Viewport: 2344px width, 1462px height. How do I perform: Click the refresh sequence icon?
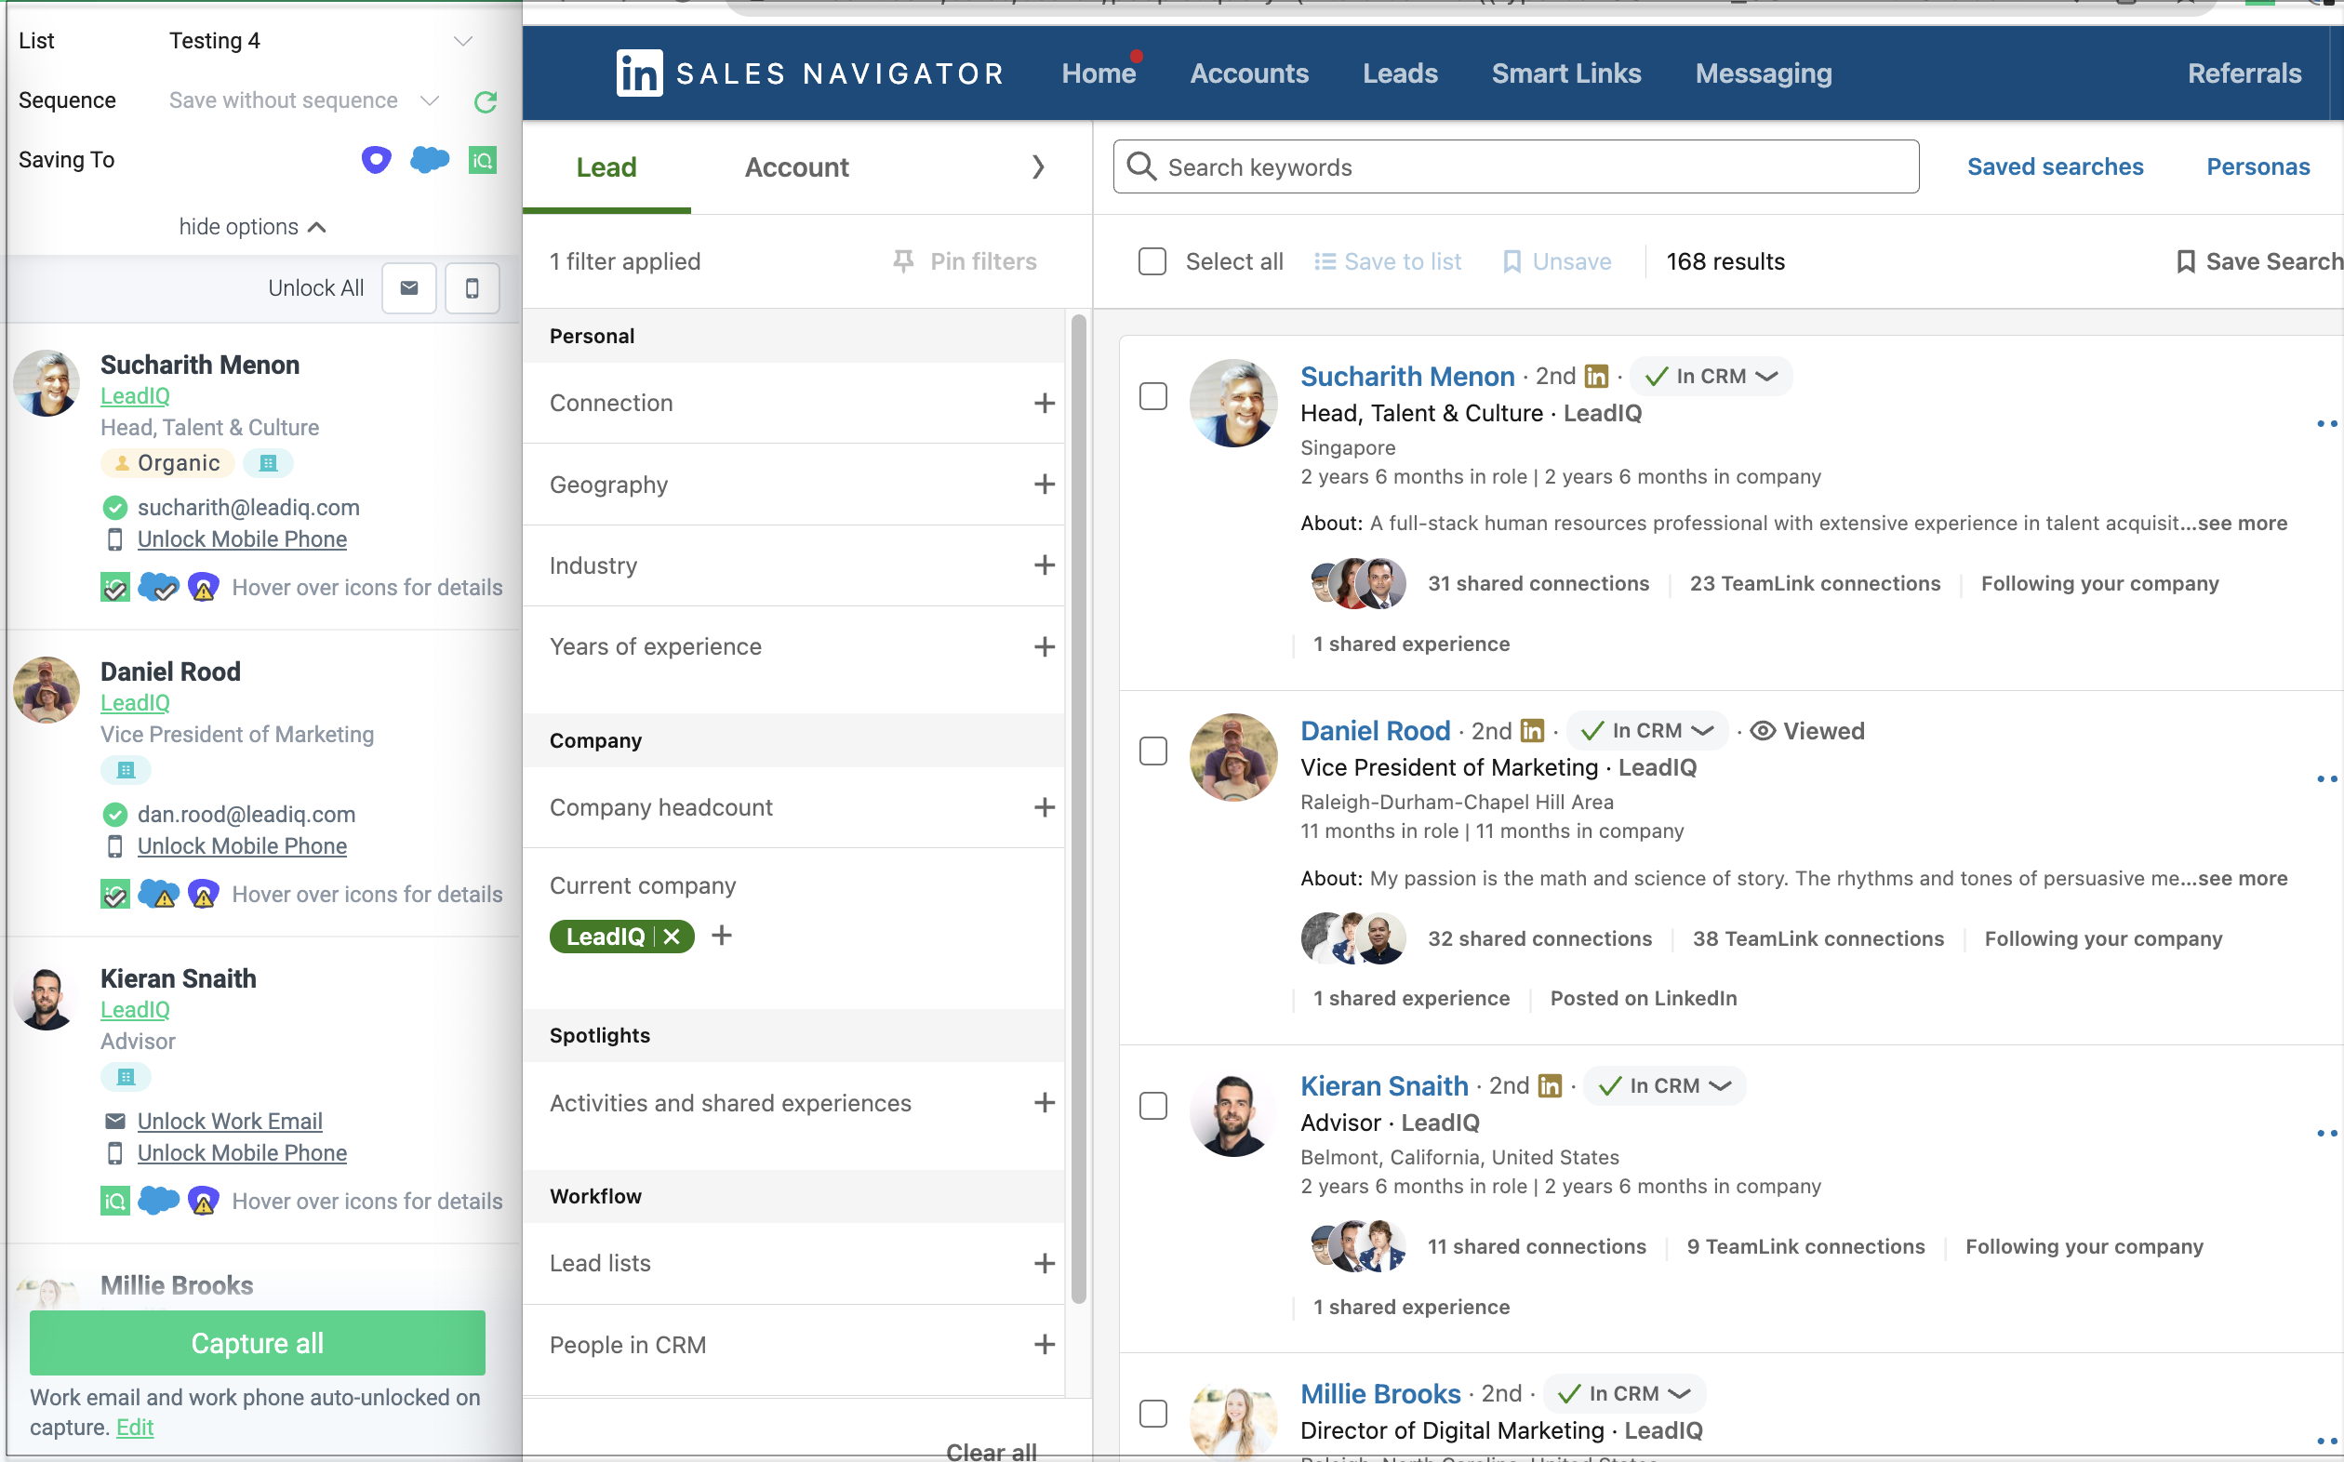(486, 100)
